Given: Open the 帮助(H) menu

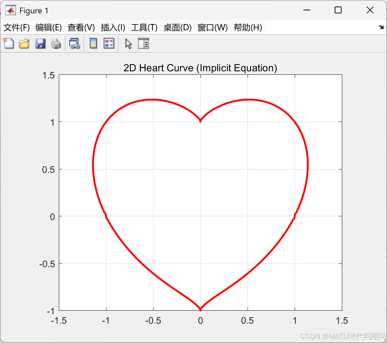Looking at the screenshot, I should point(248,28).
